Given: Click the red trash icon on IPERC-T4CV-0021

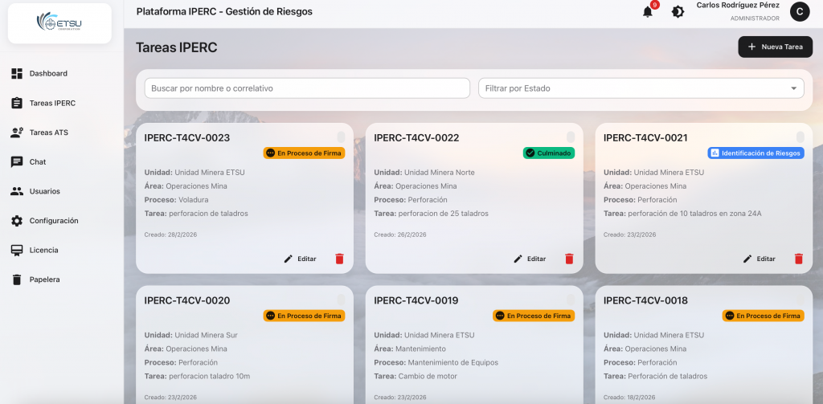Looking at the screenshot, I should tap(798, 259).
